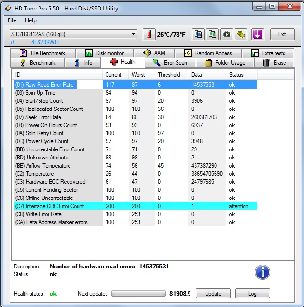This screenshot has width=304, height=307.
Task: Open the Error Scan tab
Action: pos(170,63)
